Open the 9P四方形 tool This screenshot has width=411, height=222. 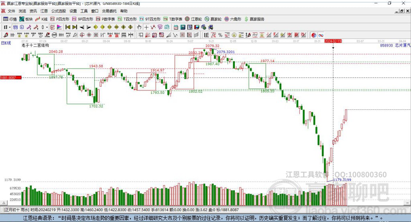click(x=83, y=19)
